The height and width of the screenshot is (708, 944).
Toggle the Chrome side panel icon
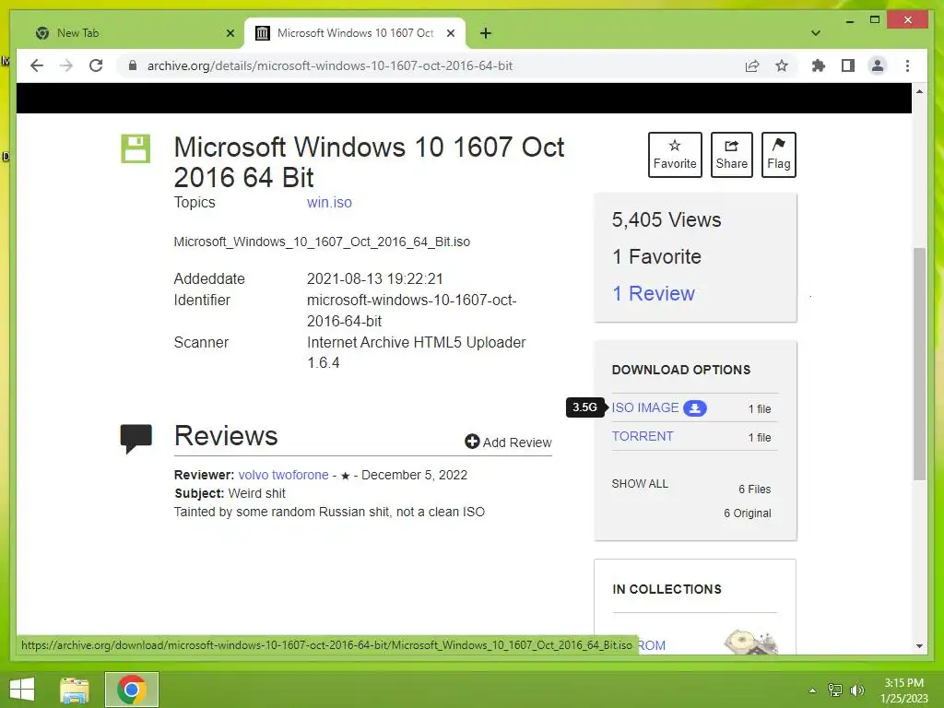coord(848,65)
